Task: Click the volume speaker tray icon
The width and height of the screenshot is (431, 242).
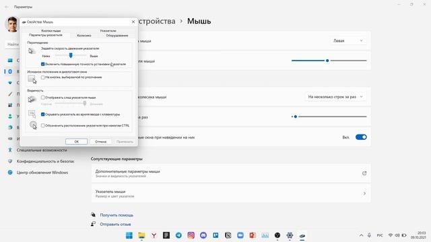Action: click(397, 235)
